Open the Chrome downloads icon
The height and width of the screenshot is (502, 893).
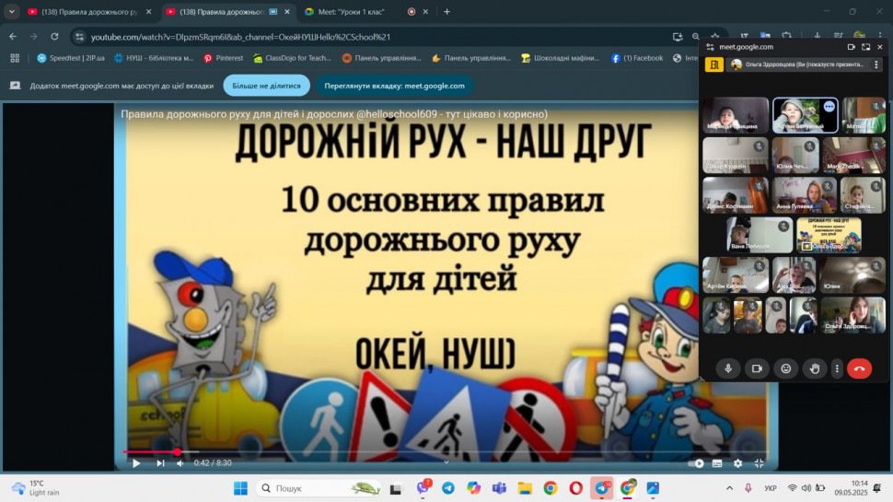pos(818,37)
